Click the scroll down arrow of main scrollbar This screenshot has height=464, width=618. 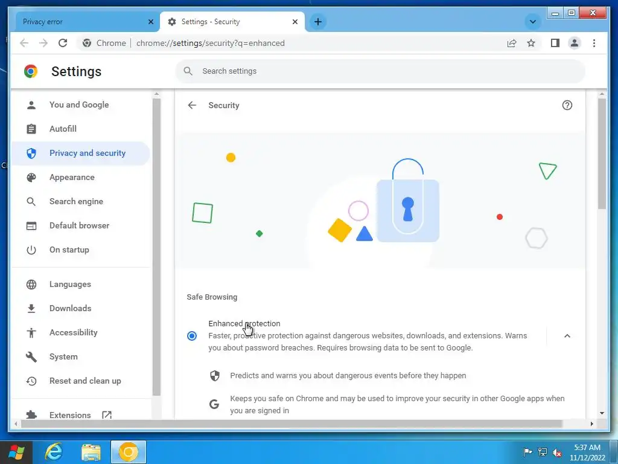point(602,413)
